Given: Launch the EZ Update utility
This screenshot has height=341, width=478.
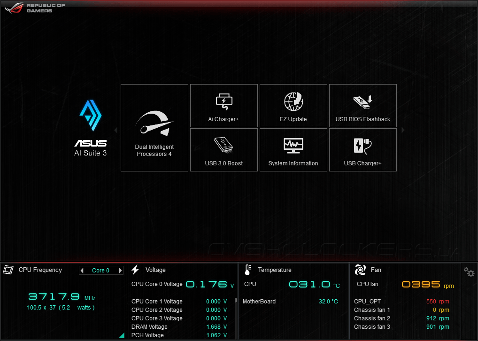Looking at the screenshot, I should click(293, 106).
